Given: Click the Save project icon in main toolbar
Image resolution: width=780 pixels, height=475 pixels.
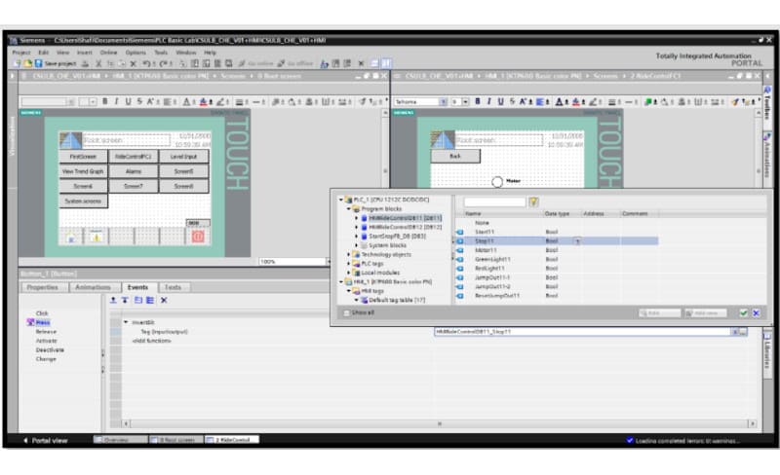Looking at the screenshot, I should (38, 63).
